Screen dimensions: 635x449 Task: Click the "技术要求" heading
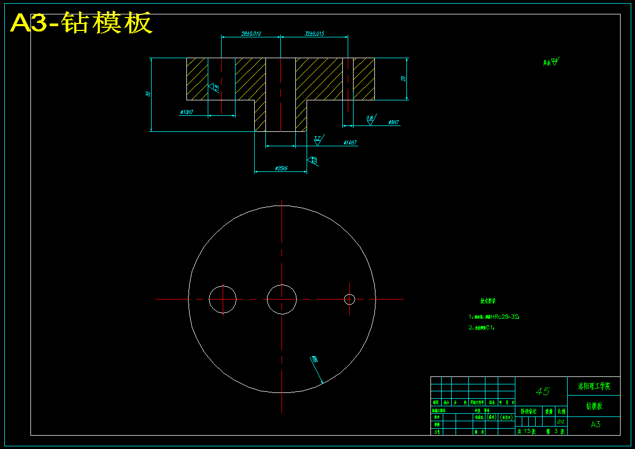pos(488,301)
